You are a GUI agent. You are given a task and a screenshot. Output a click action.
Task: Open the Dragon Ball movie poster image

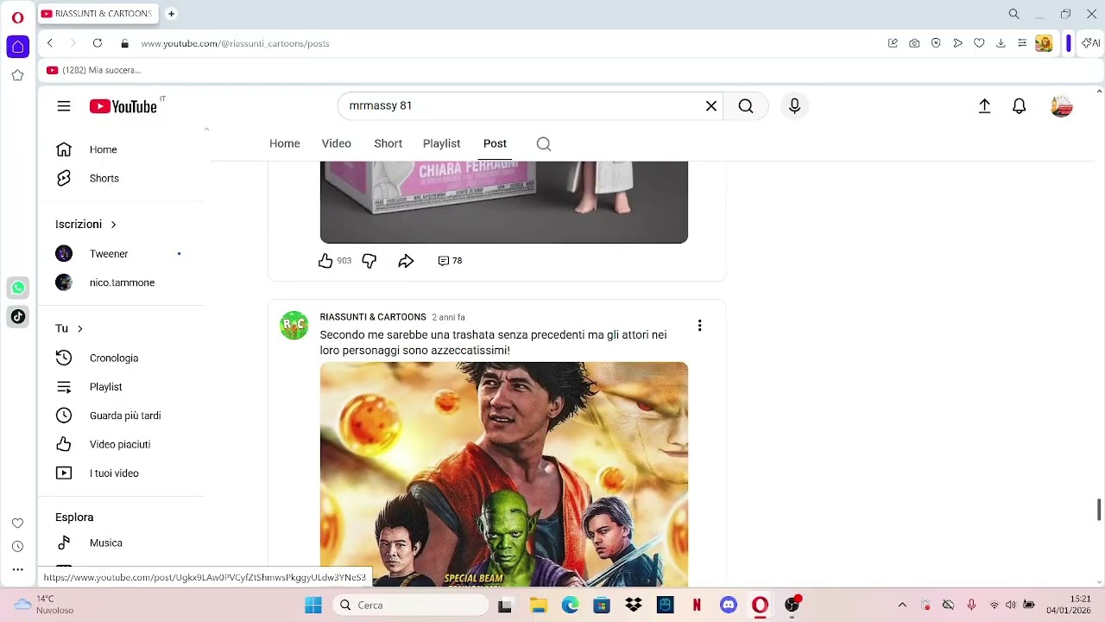(504, 474)
